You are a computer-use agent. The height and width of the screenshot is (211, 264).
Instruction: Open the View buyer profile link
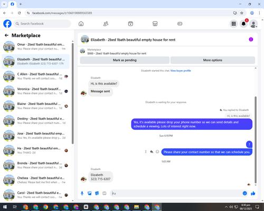coord(181,71)
